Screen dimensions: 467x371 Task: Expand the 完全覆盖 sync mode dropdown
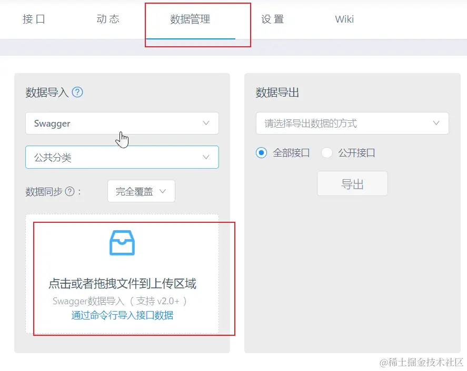[x=141, y=191]
